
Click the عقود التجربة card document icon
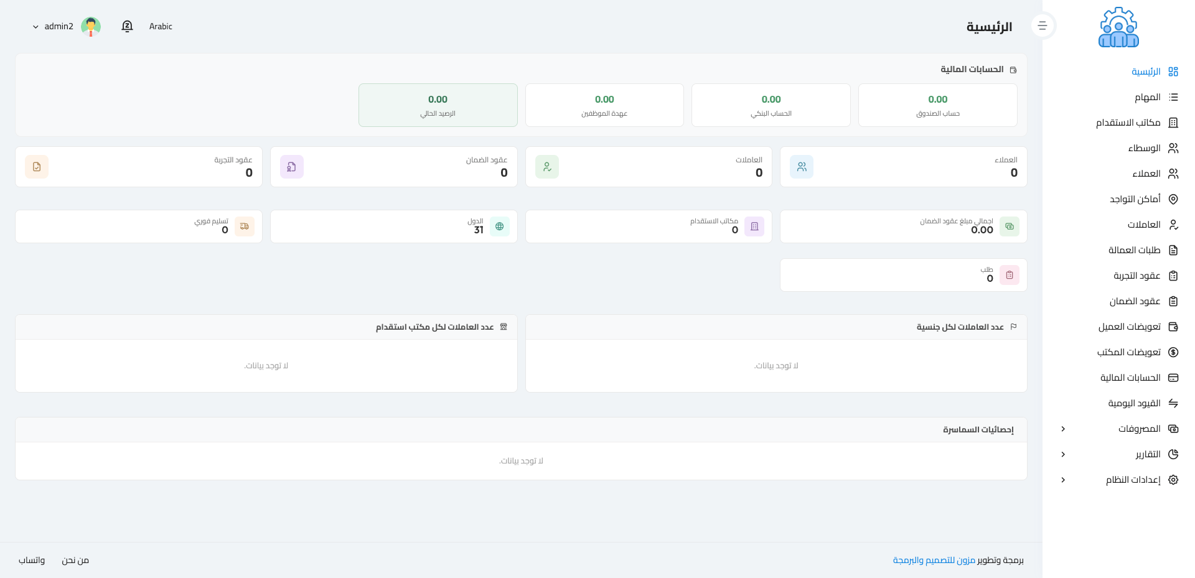[x=37, y=167]
